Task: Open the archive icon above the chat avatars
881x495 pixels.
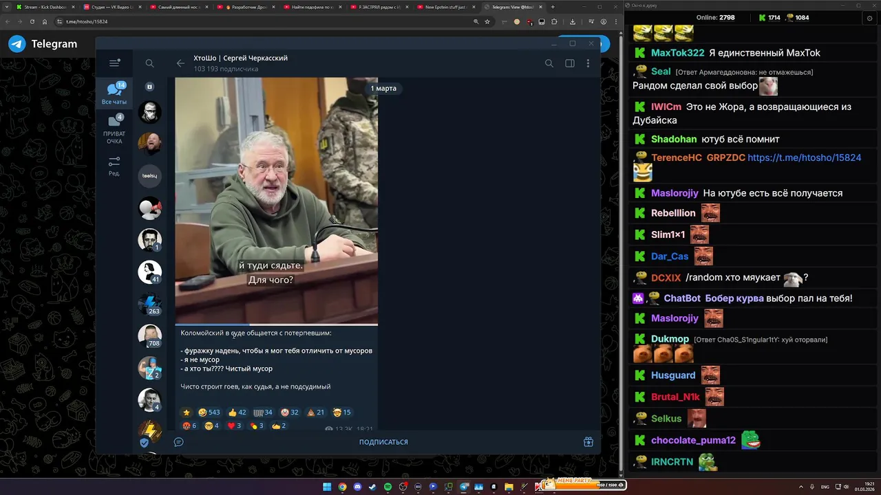Action: pos(149,87)
